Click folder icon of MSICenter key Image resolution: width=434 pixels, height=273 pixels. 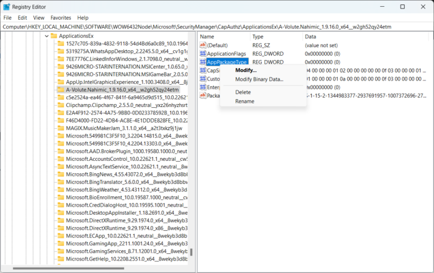(x=61, y=67)
